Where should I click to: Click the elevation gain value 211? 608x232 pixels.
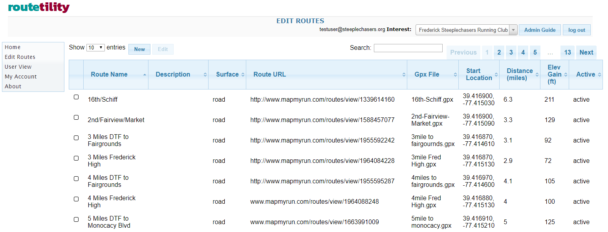(549, 100)
